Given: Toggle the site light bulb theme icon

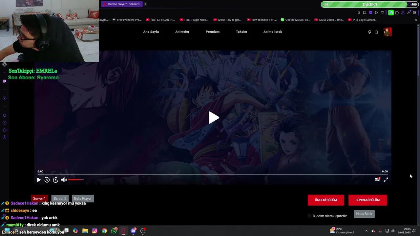Looking at the screenshot, I should 369,32.
